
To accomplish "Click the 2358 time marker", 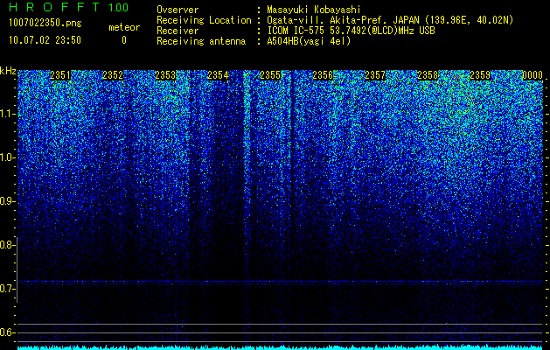I will (x=428, y=75).
